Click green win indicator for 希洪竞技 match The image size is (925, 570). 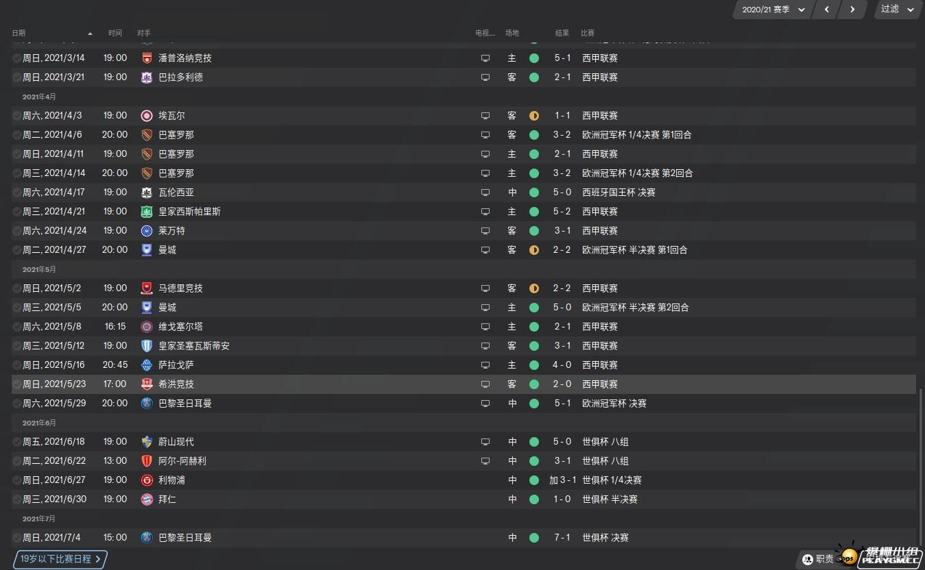coord(534,384)
